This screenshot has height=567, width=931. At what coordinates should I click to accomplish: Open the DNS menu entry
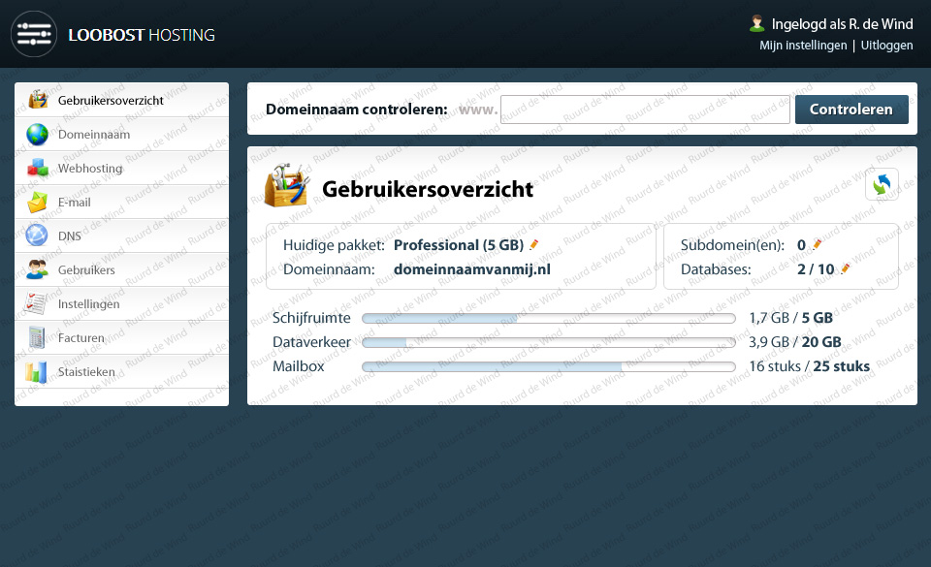(122, 236)
